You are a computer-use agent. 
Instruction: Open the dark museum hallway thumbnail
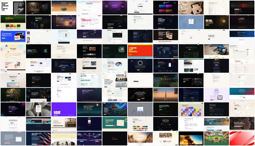(38, 7)
